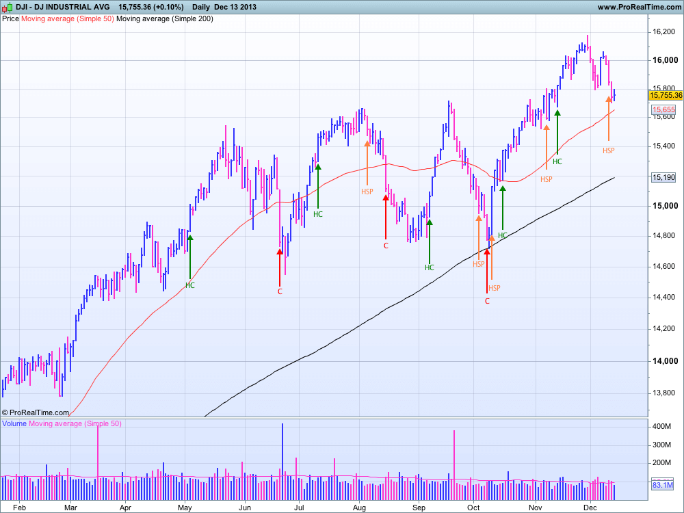Click the "May" month label on the time axis
This screenshot has height=513, width=684.
coord(185,508)
